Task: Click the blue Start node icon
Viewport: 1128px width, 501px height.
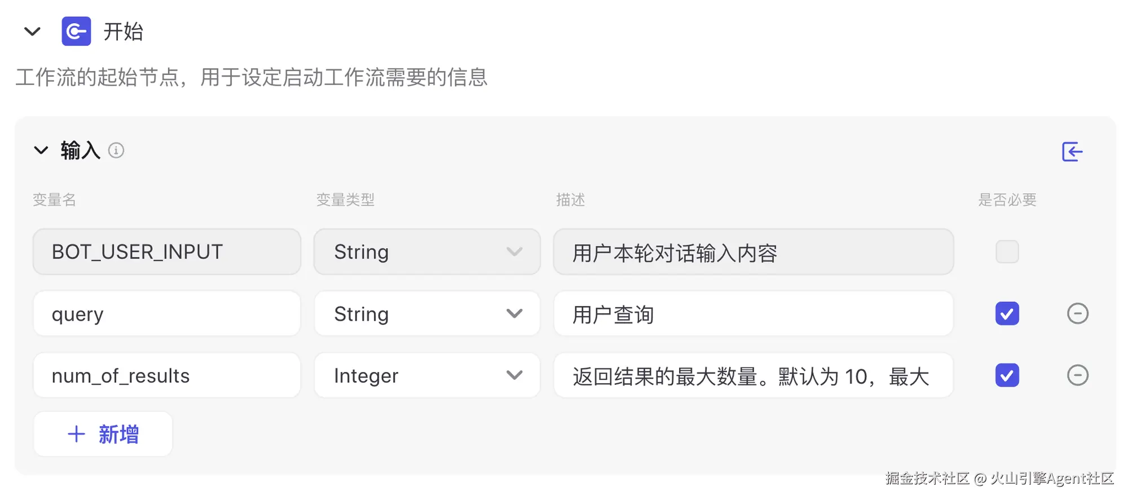Action: [76, 32]
